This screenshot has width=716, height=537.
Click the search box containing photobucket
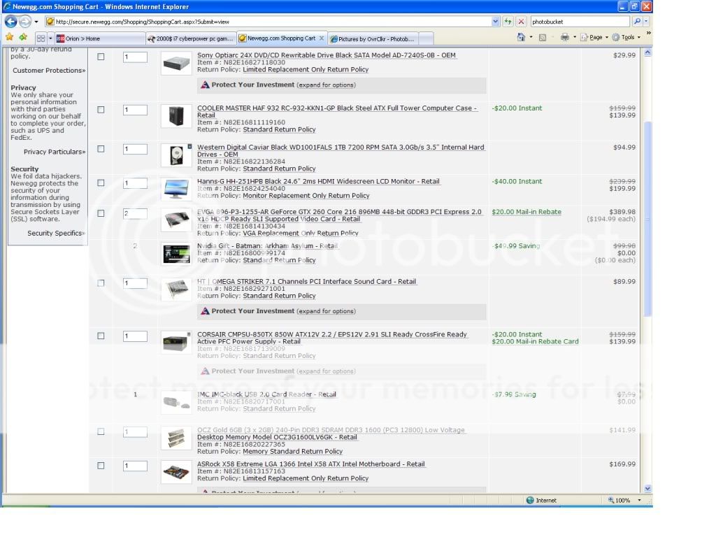coord(580,22)
